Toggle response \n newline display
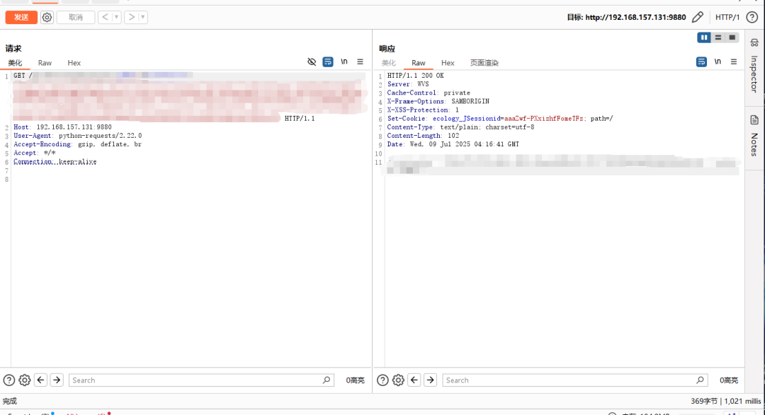This screenshot has height=415, width=765. tap(718, 62)
